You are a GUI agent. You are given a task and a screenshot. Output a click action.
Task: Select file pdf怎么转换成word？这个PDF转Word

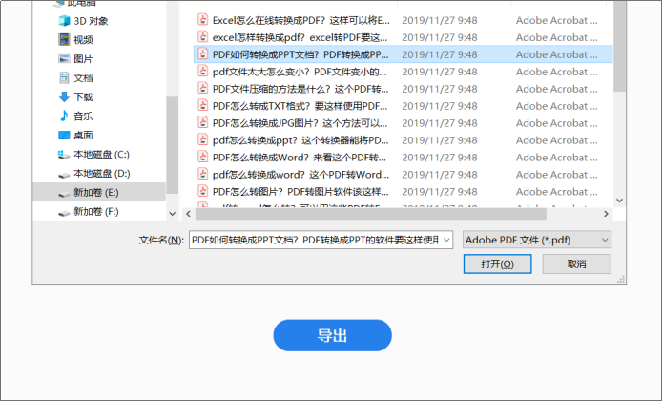click(300, 175)
